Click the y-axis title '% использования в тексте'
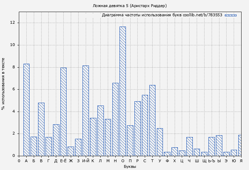The height and width of the screenshot is (170, 249). [x=3, y=84]
